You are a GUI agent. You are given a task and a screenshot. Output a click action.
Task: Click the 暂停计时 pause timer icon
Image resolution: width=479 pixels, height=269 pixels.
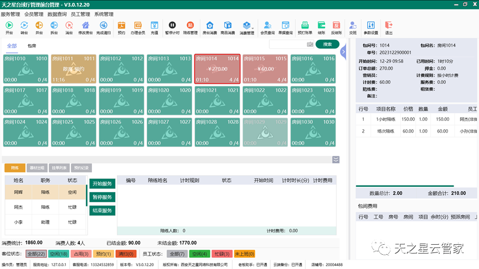point(172,26)
